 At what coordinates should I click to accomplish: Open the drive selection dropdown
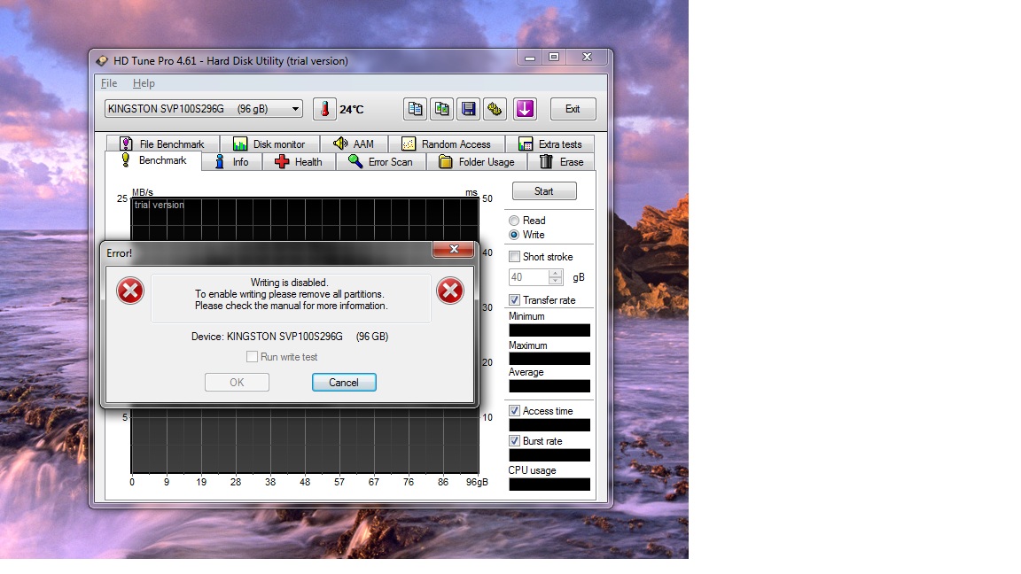click(x=204, y=109)
